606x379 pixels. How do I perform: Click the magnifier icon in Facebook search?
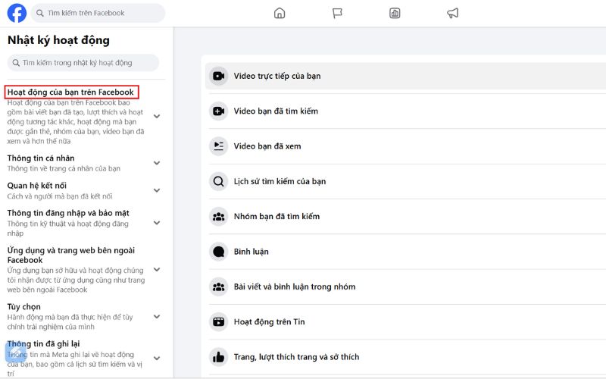[x=40, y=13]
